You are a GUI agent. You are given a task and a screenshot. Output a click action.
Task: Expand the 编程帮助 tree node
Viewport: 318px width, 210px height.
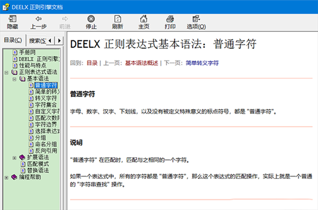6,178
